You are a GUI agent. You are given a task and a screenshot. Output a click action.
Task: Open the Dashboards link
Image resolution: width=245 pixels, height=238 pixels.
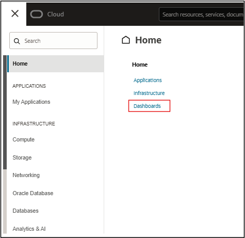[147, 106]
